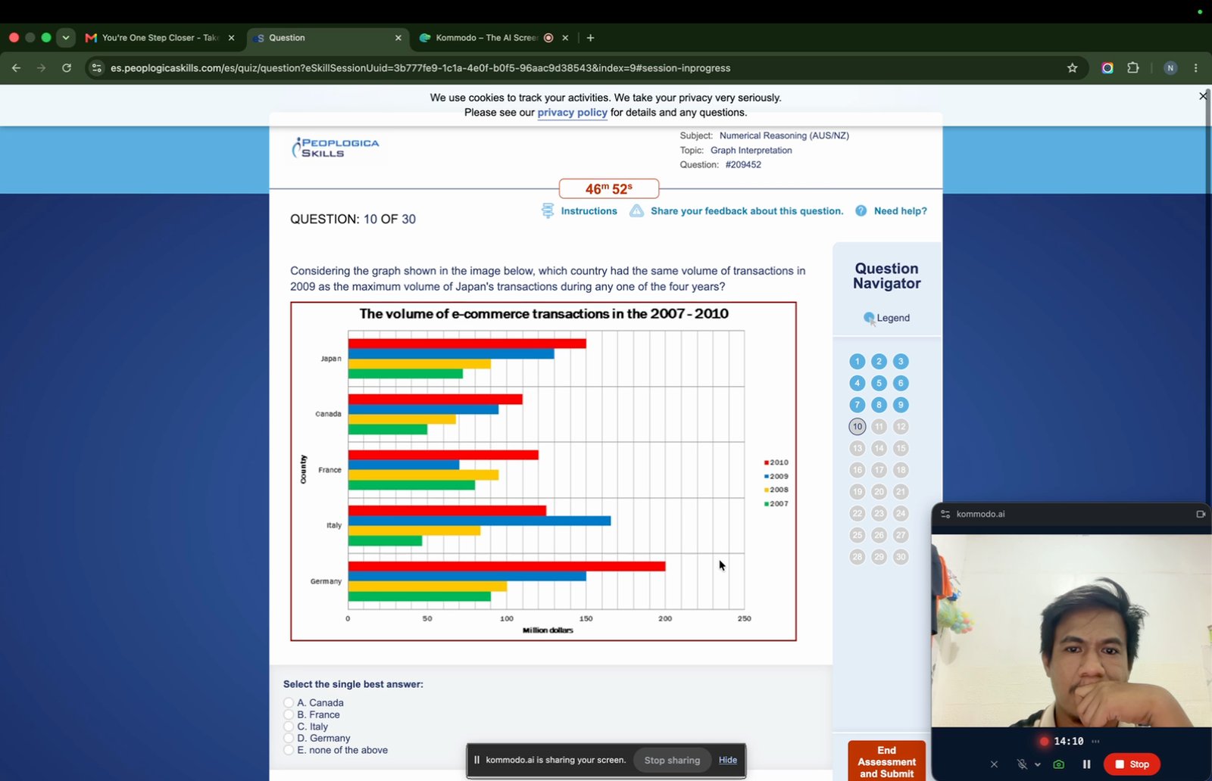Open the tab search dropdown arrow

[66, 38]
